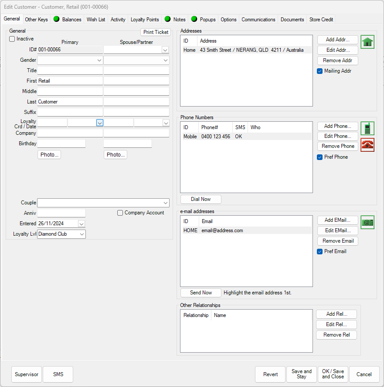Click the green status dot on Balances tab
This screenshot has width=384, height=387.
[56, 19]
